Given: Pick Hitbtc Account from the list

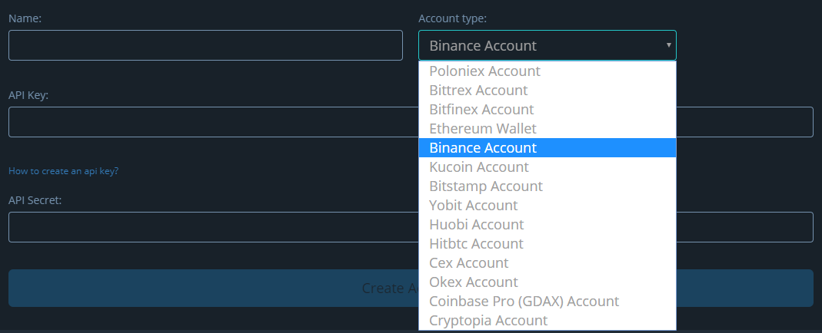Looking at the screenshot, I should pos(547,243).
